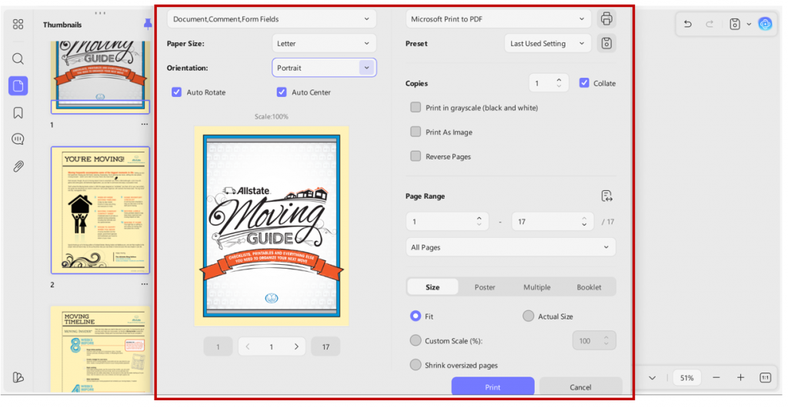Select the You're Moving page 2 thumbnail

[x=100, y=210]
